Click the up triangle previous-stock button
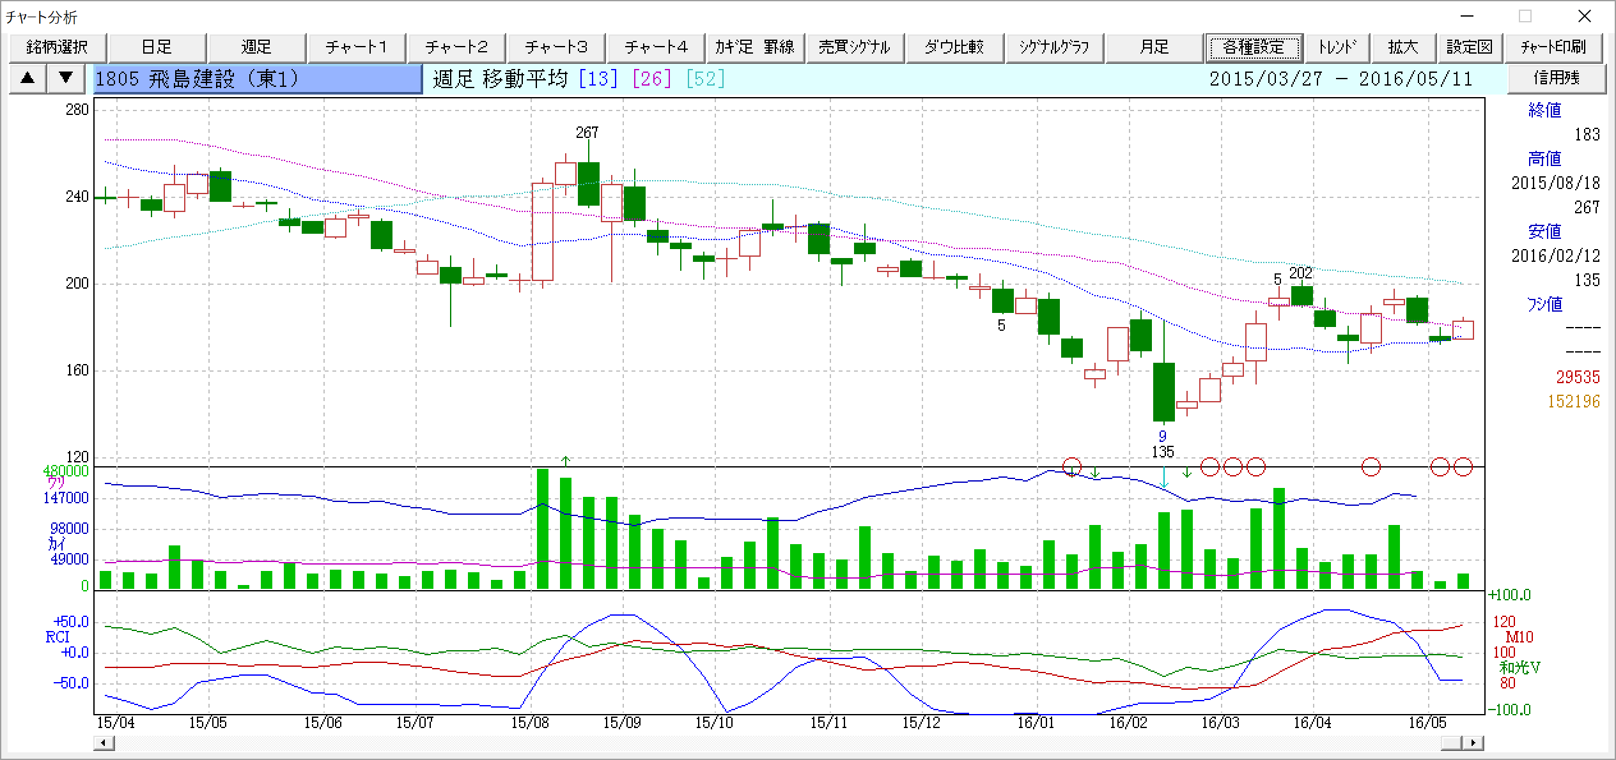The image size is (1616, 760). (27, 79)
